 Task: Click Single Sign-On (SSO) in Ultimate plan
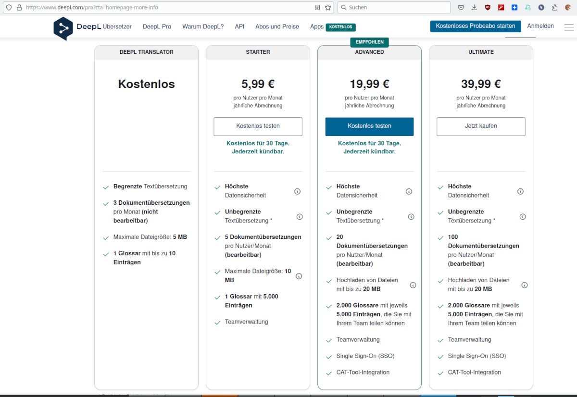(x=477, y=356)
